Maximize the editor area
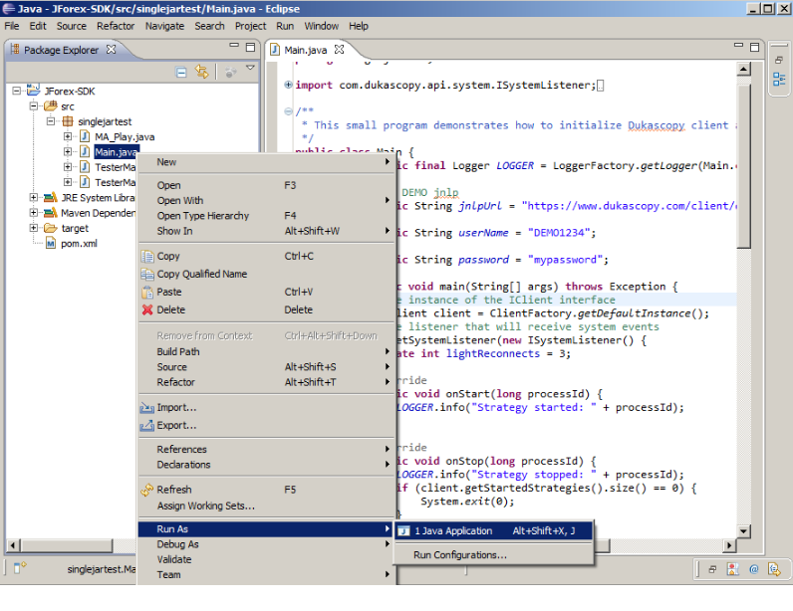The width and height of the screenshot is (793, 611). click(x=754, y=47)
